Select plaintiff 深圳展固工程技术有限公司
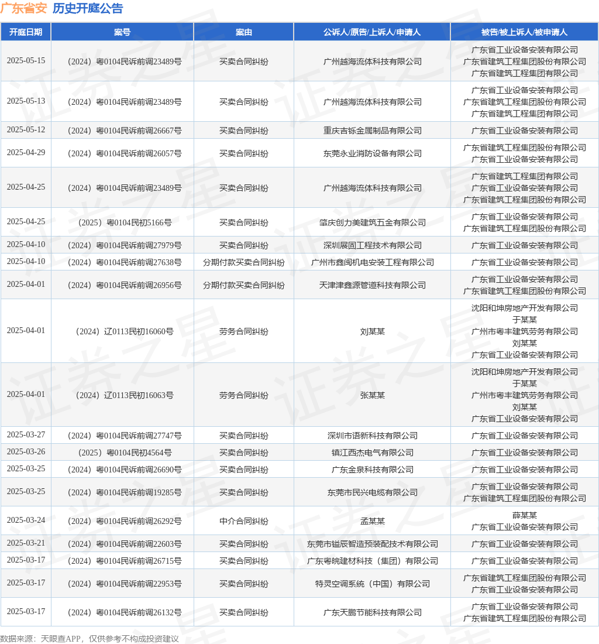The height and width of the screenshot is (644, 599). [372, 246]
